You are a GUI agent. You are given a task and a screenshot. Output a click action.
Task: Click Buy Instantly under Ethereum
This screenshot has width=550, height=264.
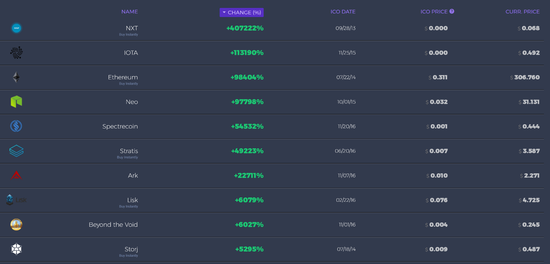tap(128, 84)
